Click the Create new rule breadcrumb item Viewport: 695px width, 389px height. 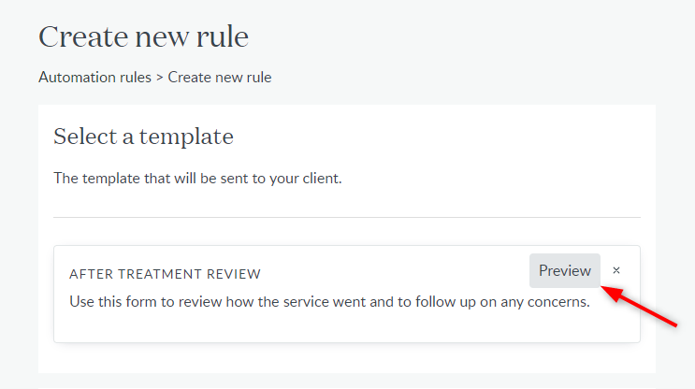click(220, 78)
